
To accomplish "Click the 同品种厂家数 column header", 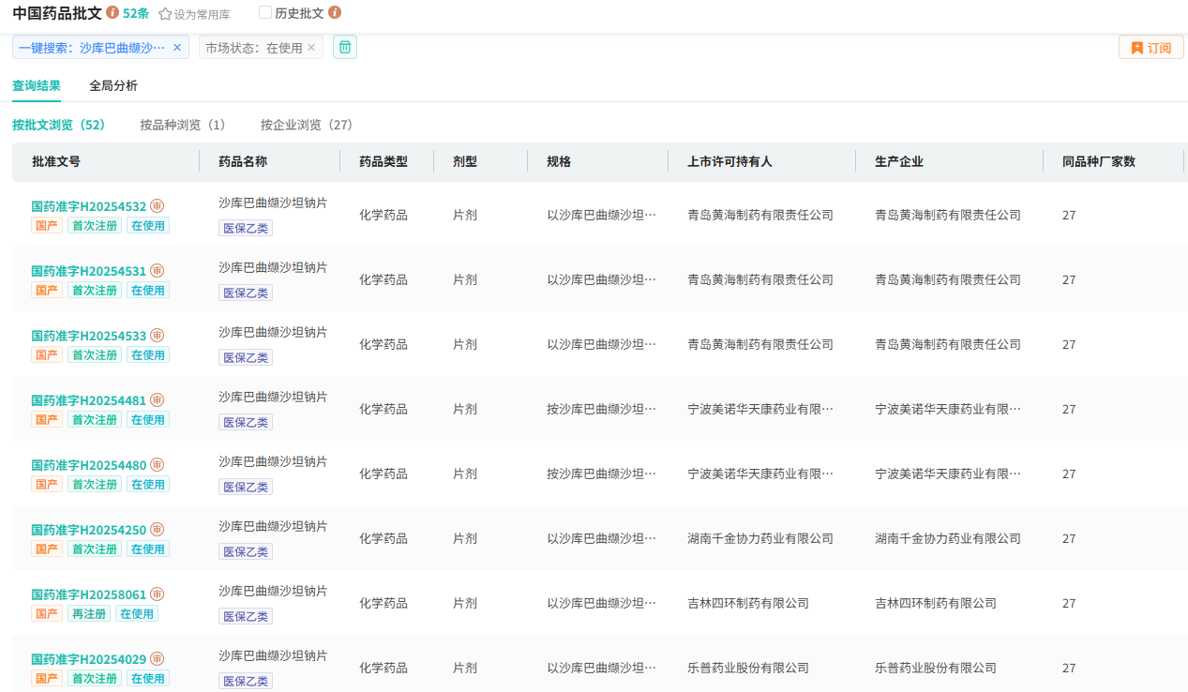I will [x=1098, y=161].
